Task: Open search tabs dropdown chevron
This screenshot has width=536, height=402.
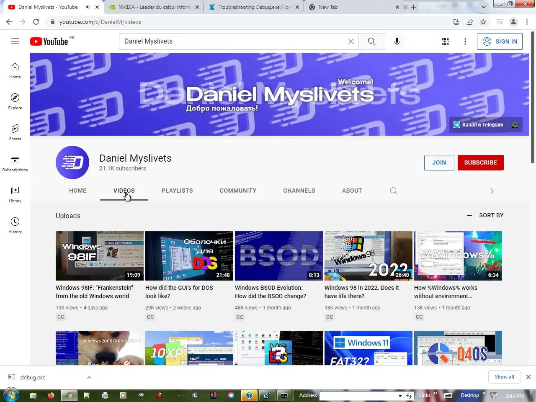Action: pyautogui.click(x=484, y=7)
